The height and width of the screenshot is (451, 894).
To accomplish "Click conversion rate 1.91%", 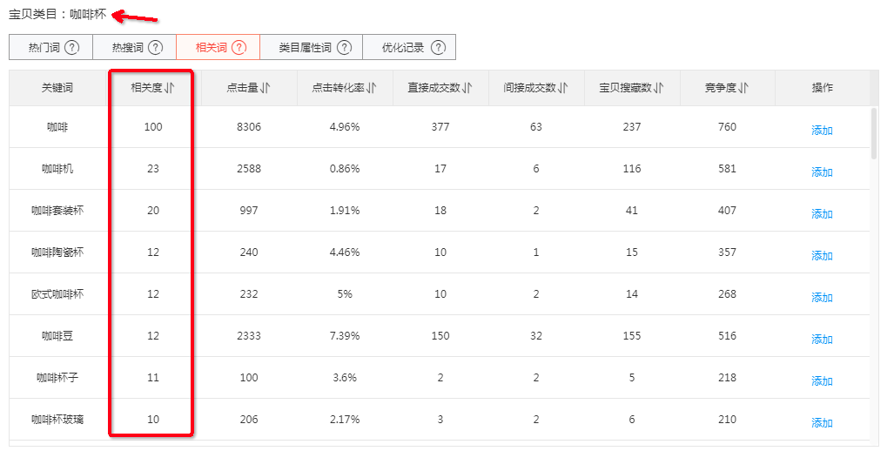I will coord(345,211).
